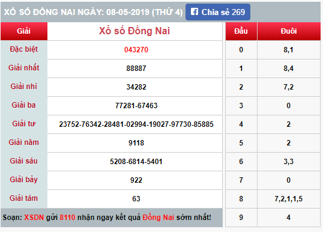
Task: Click the Giải sáu row label
Action: click(x=24, y=161)
